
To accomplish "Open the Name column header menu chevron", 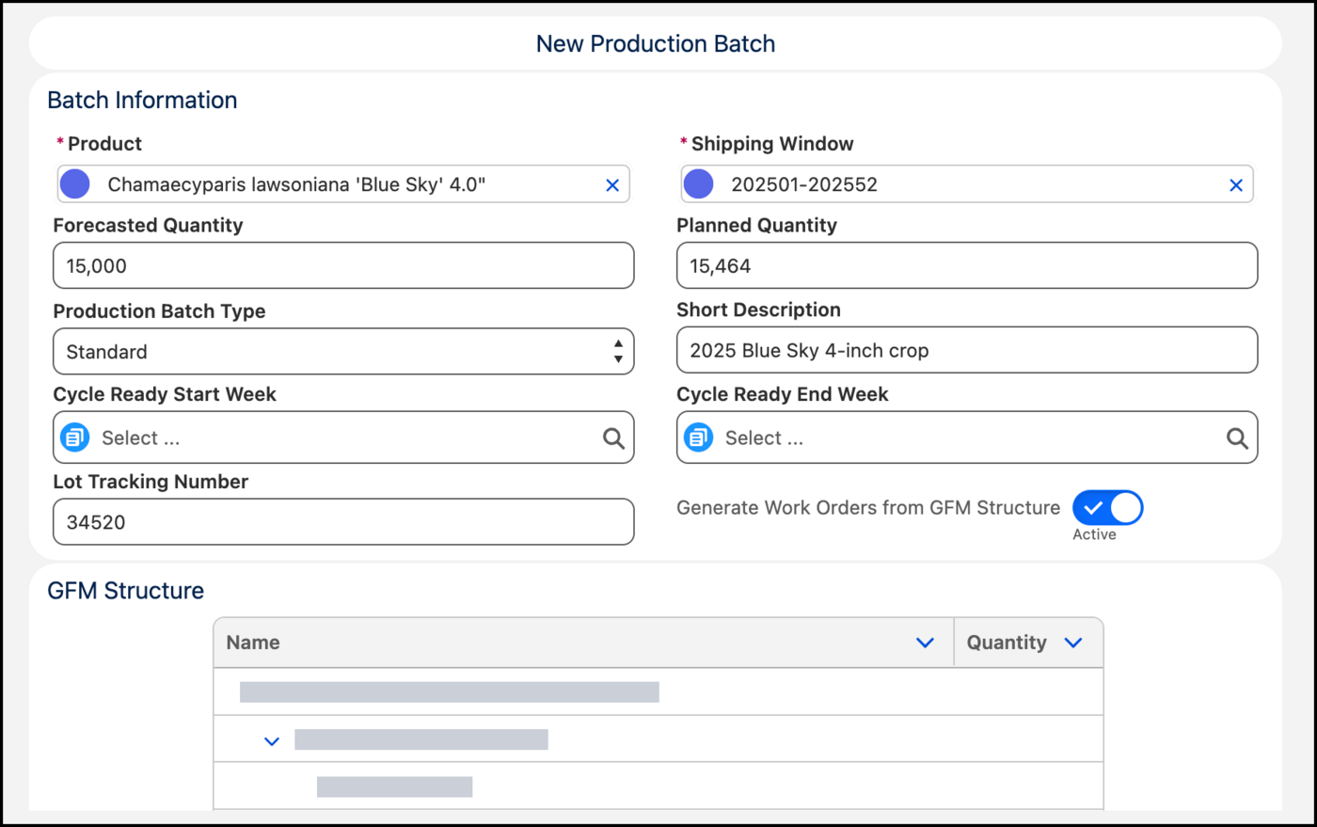I will pyautogui.click(x=925, y=643).
